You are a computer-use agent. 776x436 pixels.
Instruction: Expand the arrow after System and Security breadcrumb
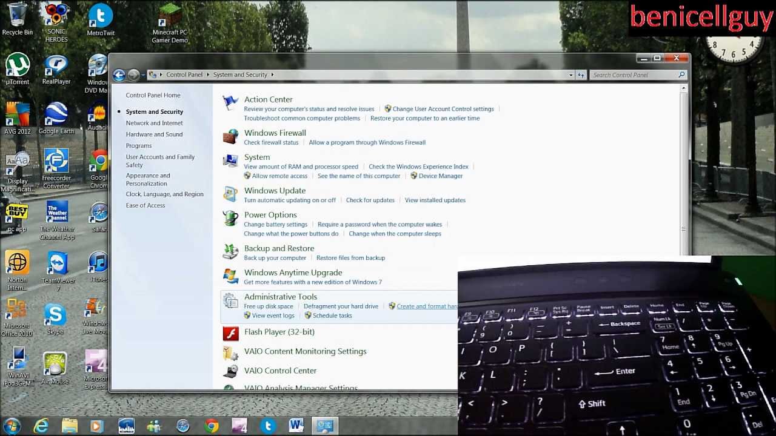tap(272, 75)
